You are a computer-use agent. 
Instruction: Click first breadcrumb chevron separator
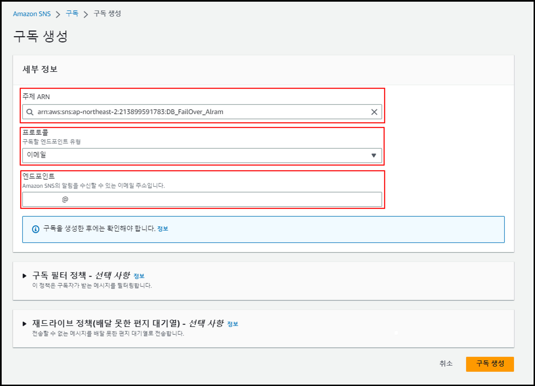[x=58, y=14]
